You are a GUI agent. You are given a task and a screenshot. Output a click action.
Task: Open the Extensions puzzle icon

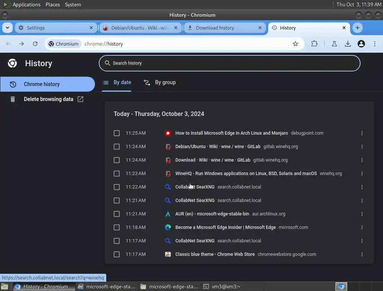click(314, 44)
